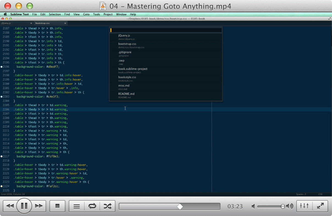Stop playback with the stop icon
This screenshot has width=332, height=216.
click(57, 206)
